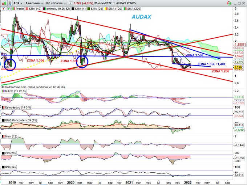Click the green arrow icon left of Precio
247x185 pixels.
[x=9, y=9]
